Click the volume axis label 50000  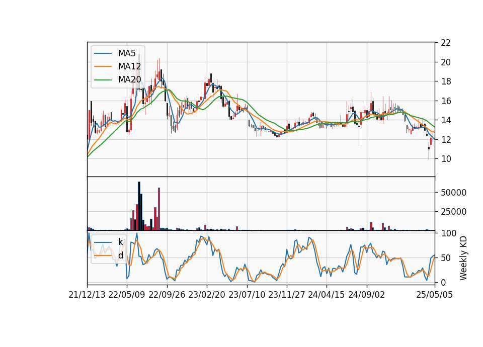coord(453,193)
